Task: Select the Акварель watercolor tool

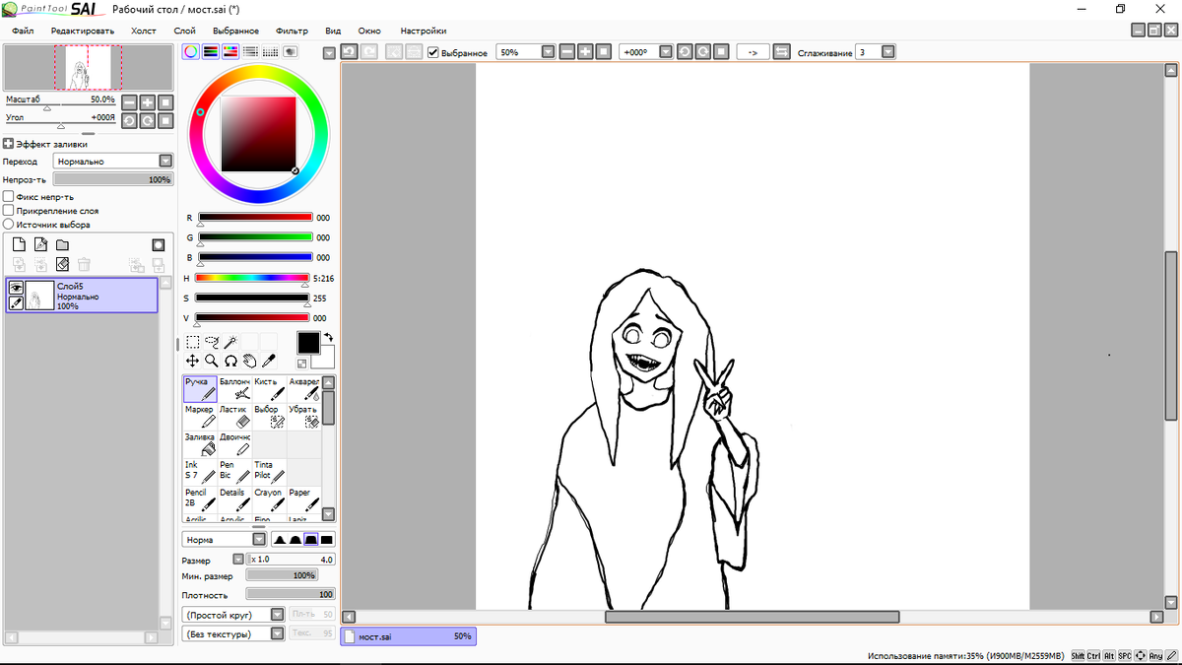Action: (x=303, y=388)
